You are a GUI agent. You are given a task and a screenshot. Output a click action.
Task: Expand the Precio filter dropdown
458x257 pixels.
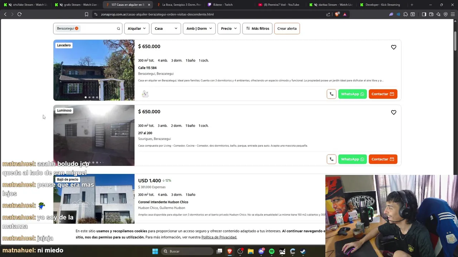pos(229,29)
